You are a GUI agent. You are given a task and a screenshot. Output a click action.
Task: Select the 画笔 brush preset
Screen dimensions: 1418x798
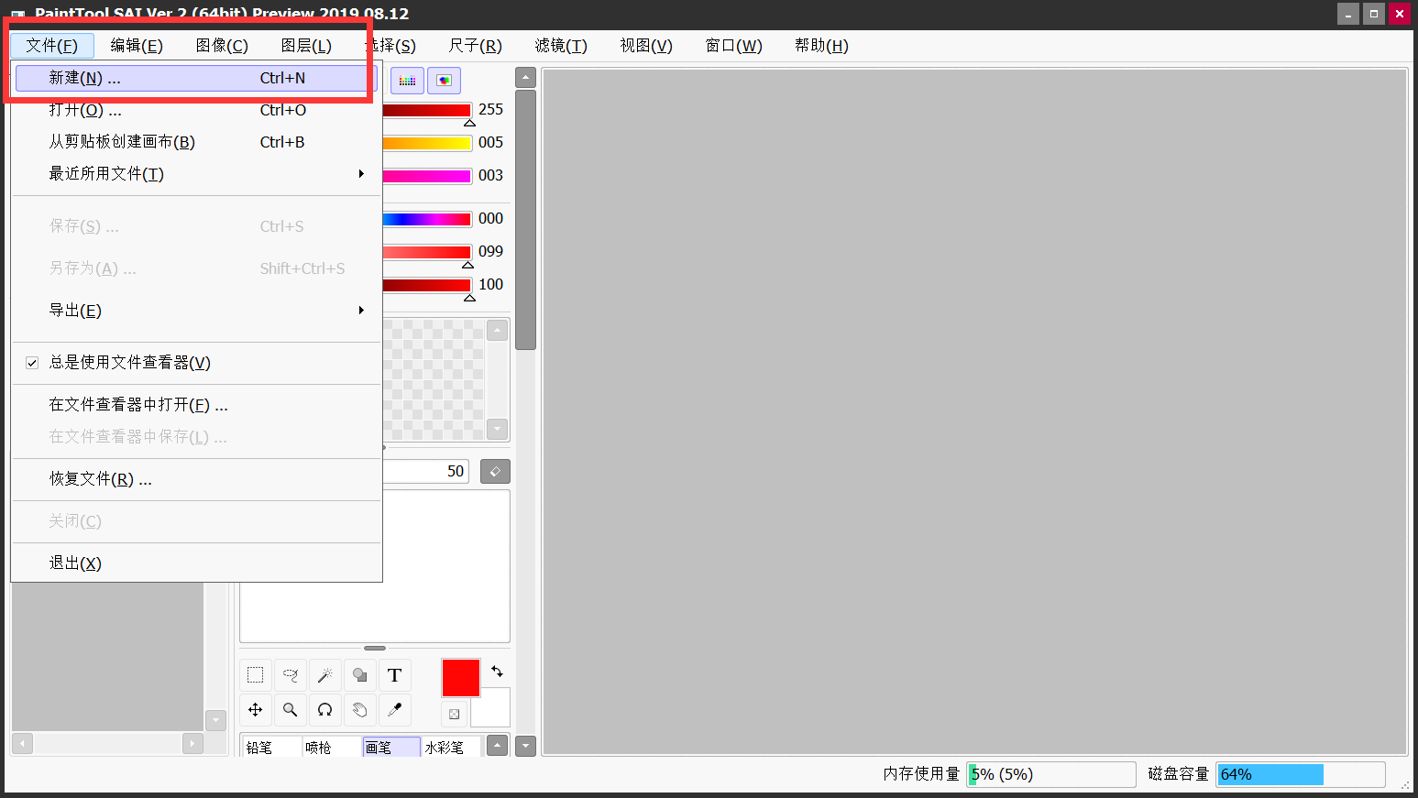[x=391, y=747]
